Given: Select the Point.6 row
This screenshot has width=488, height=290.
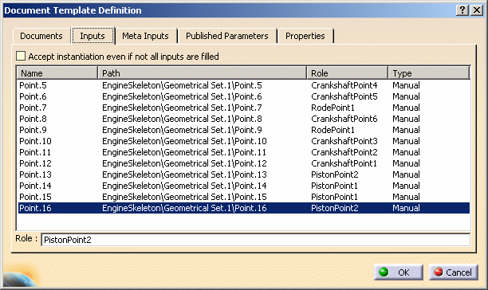Looking at the screenshot, I should 244,96.
